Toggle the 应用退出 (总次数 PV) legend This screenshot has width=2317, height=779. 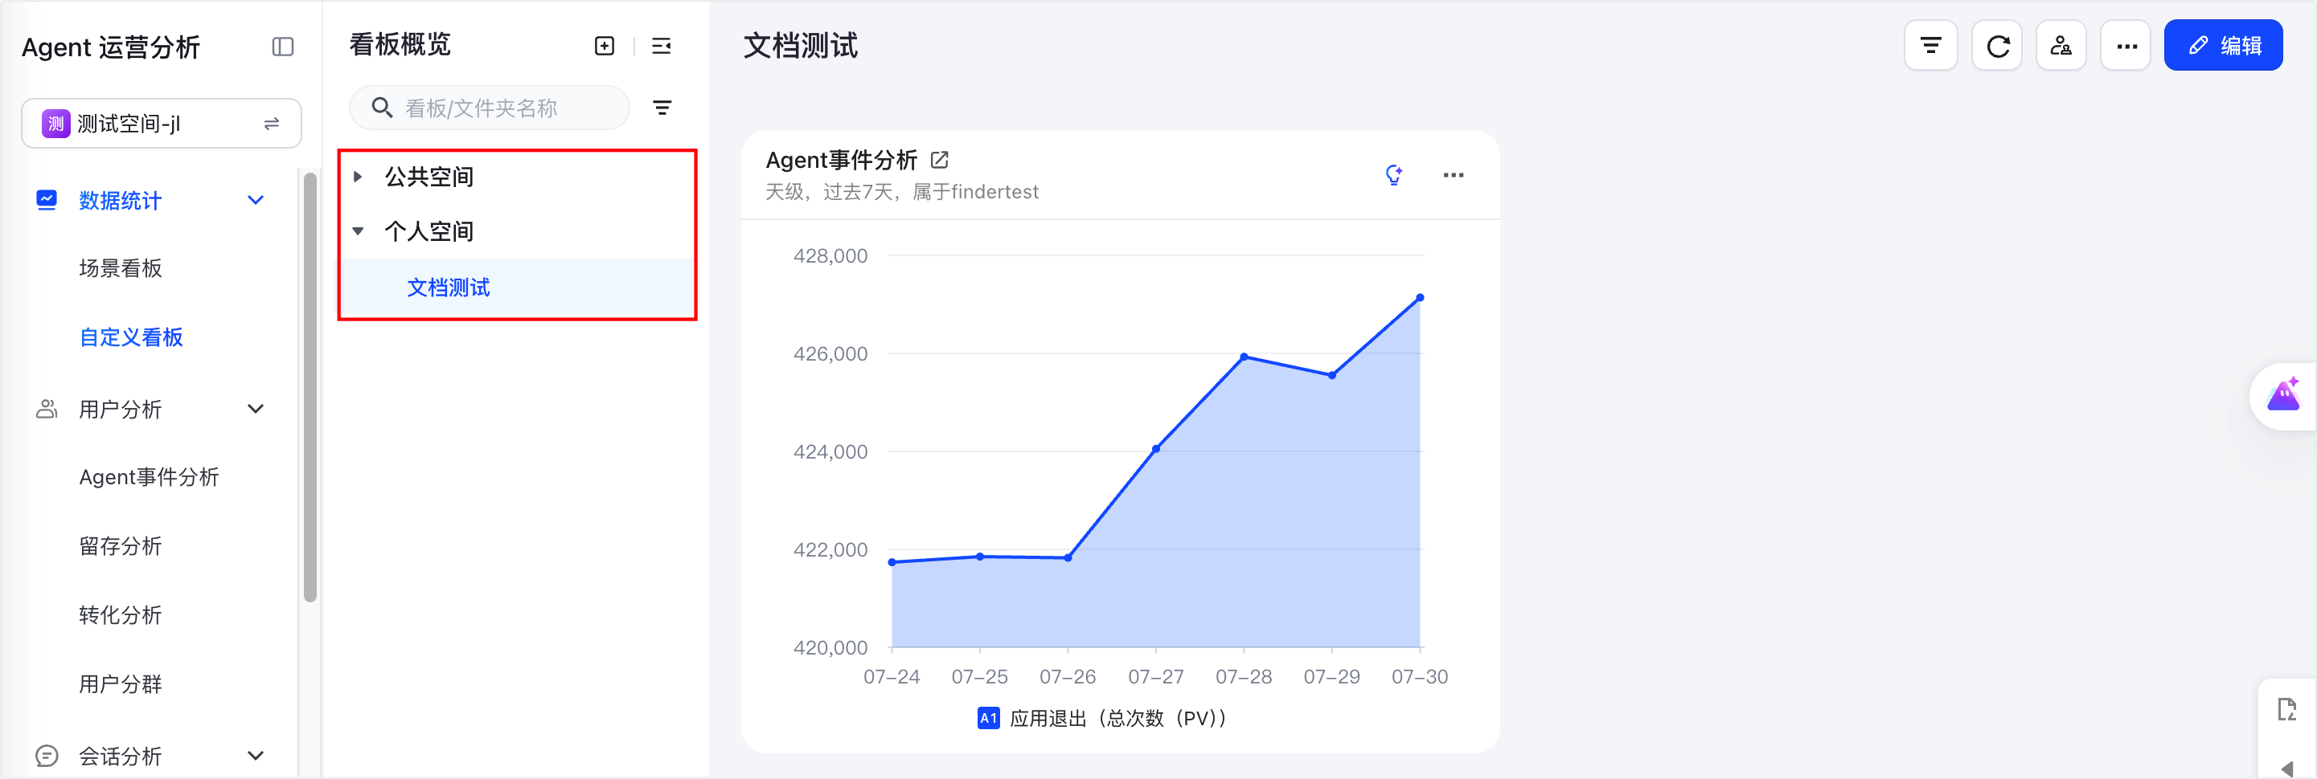coord(1102,718)
